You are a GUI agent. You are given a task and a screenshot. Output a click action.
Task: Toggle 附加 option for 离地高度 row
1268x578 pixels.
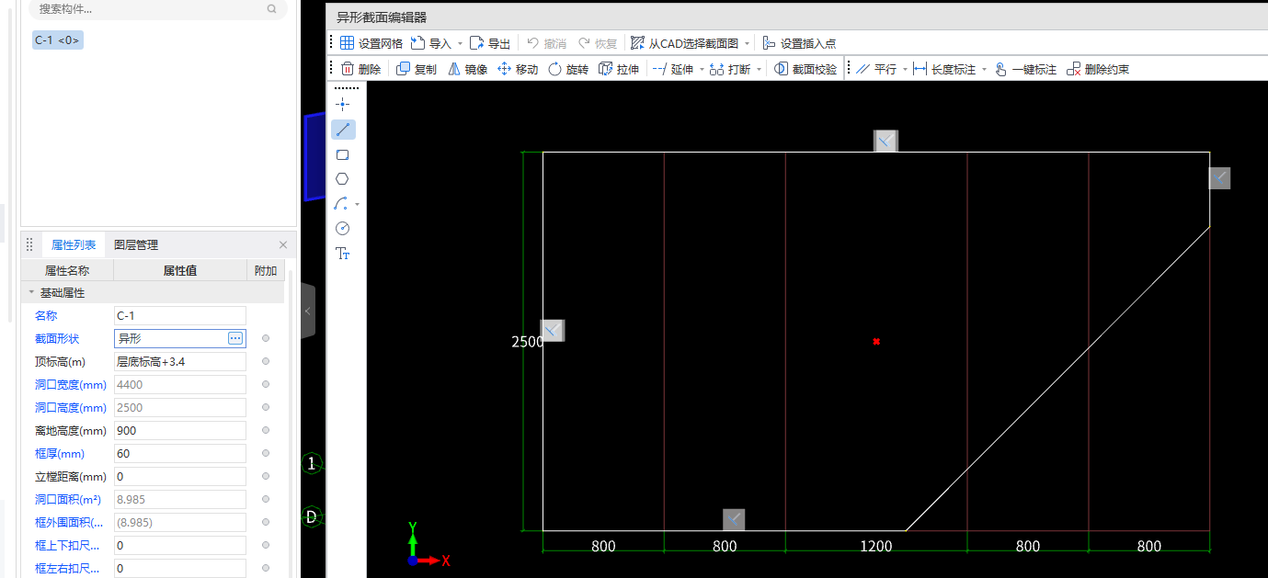(266, 431)
